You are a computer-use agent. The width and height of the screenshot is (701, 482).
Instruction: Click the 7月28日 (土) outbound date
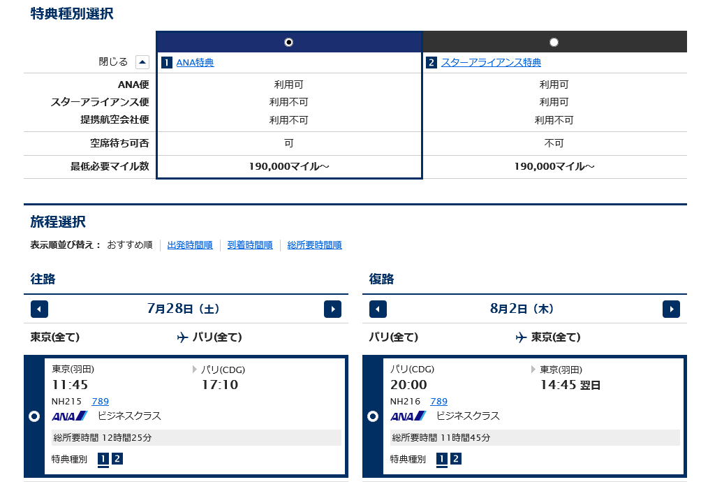tap(184, 309)
